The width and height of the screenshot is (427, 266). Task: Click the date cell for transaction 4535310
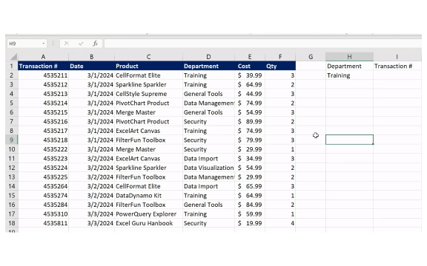click(91, 214)
